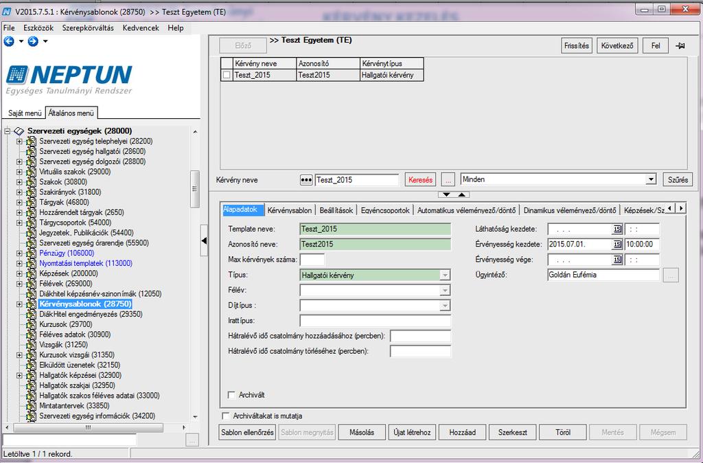Image resolution: width=703 pixels, height=463 pixels.
Task: Click the blue forward navigation arrow
Action: 33,41
